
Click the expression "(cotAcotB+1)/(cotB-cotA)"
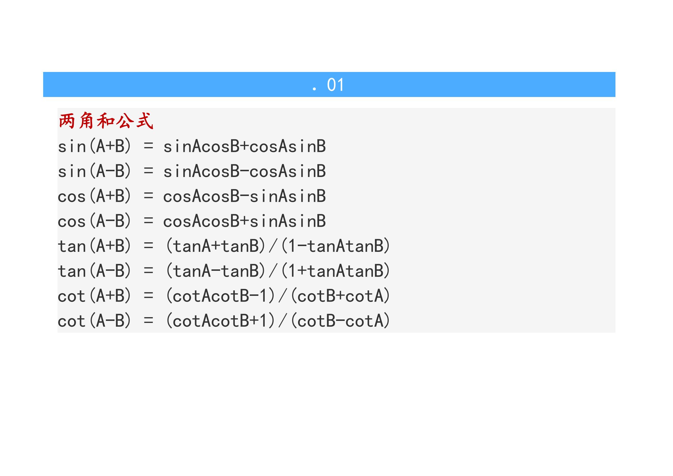tap(278, 321)
